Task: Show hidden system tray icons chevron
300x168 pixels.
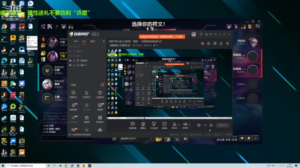Action: coord(278,166)
